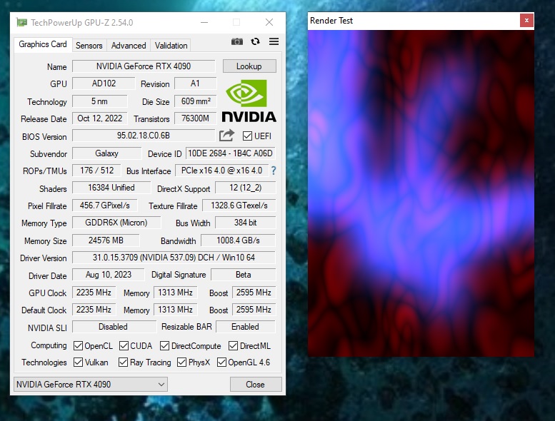Toggle the CUDA checkbox
The height and width of the screenshot is (421, 555).
[x=124, y=345]
